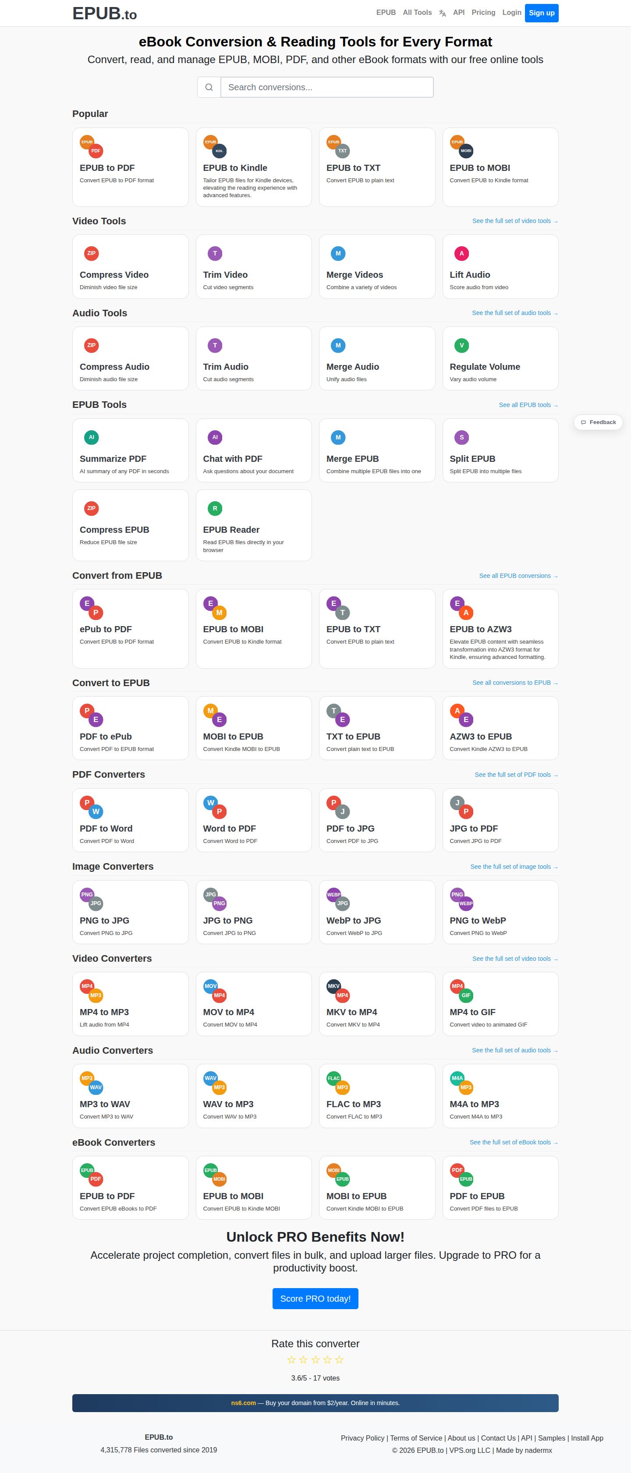Select the green R icon for EPUB Reader

coord(215,508)
